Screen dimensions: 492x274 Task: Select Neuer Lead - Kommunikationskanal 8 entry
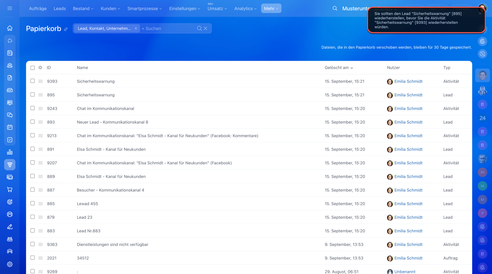(x=112, y=122)
